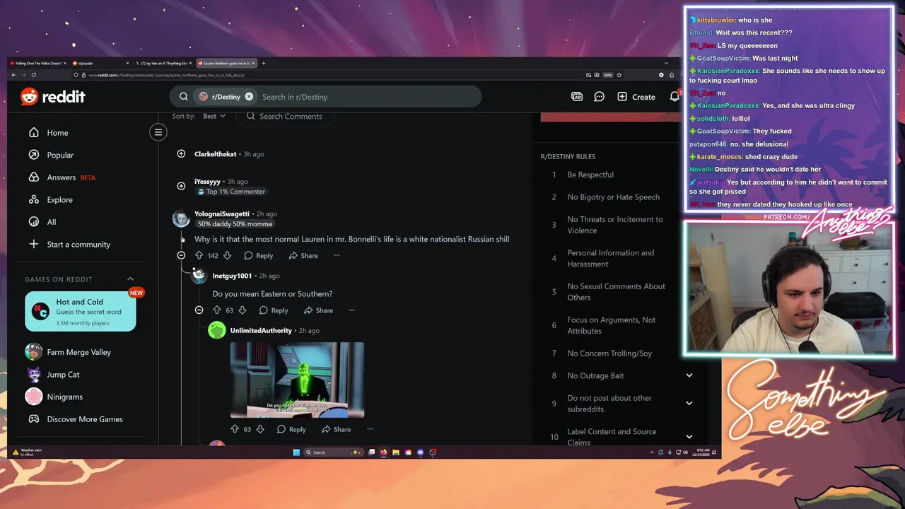The height and width of the screenshot is (509, 905).
Task: Open Windows Start menu
Action: 296,452
